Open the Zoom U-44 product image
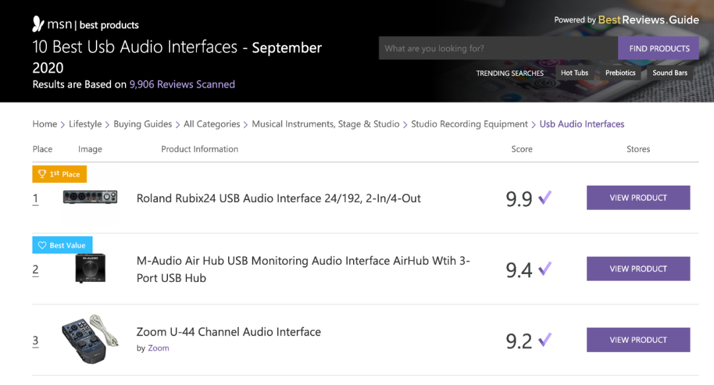The height and width of the screenshot is (385, 714). (90, 339)
